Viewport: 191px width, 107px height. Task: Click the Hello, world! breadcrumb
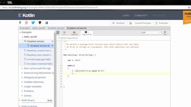pyautogui.click(x=38, y=28)
